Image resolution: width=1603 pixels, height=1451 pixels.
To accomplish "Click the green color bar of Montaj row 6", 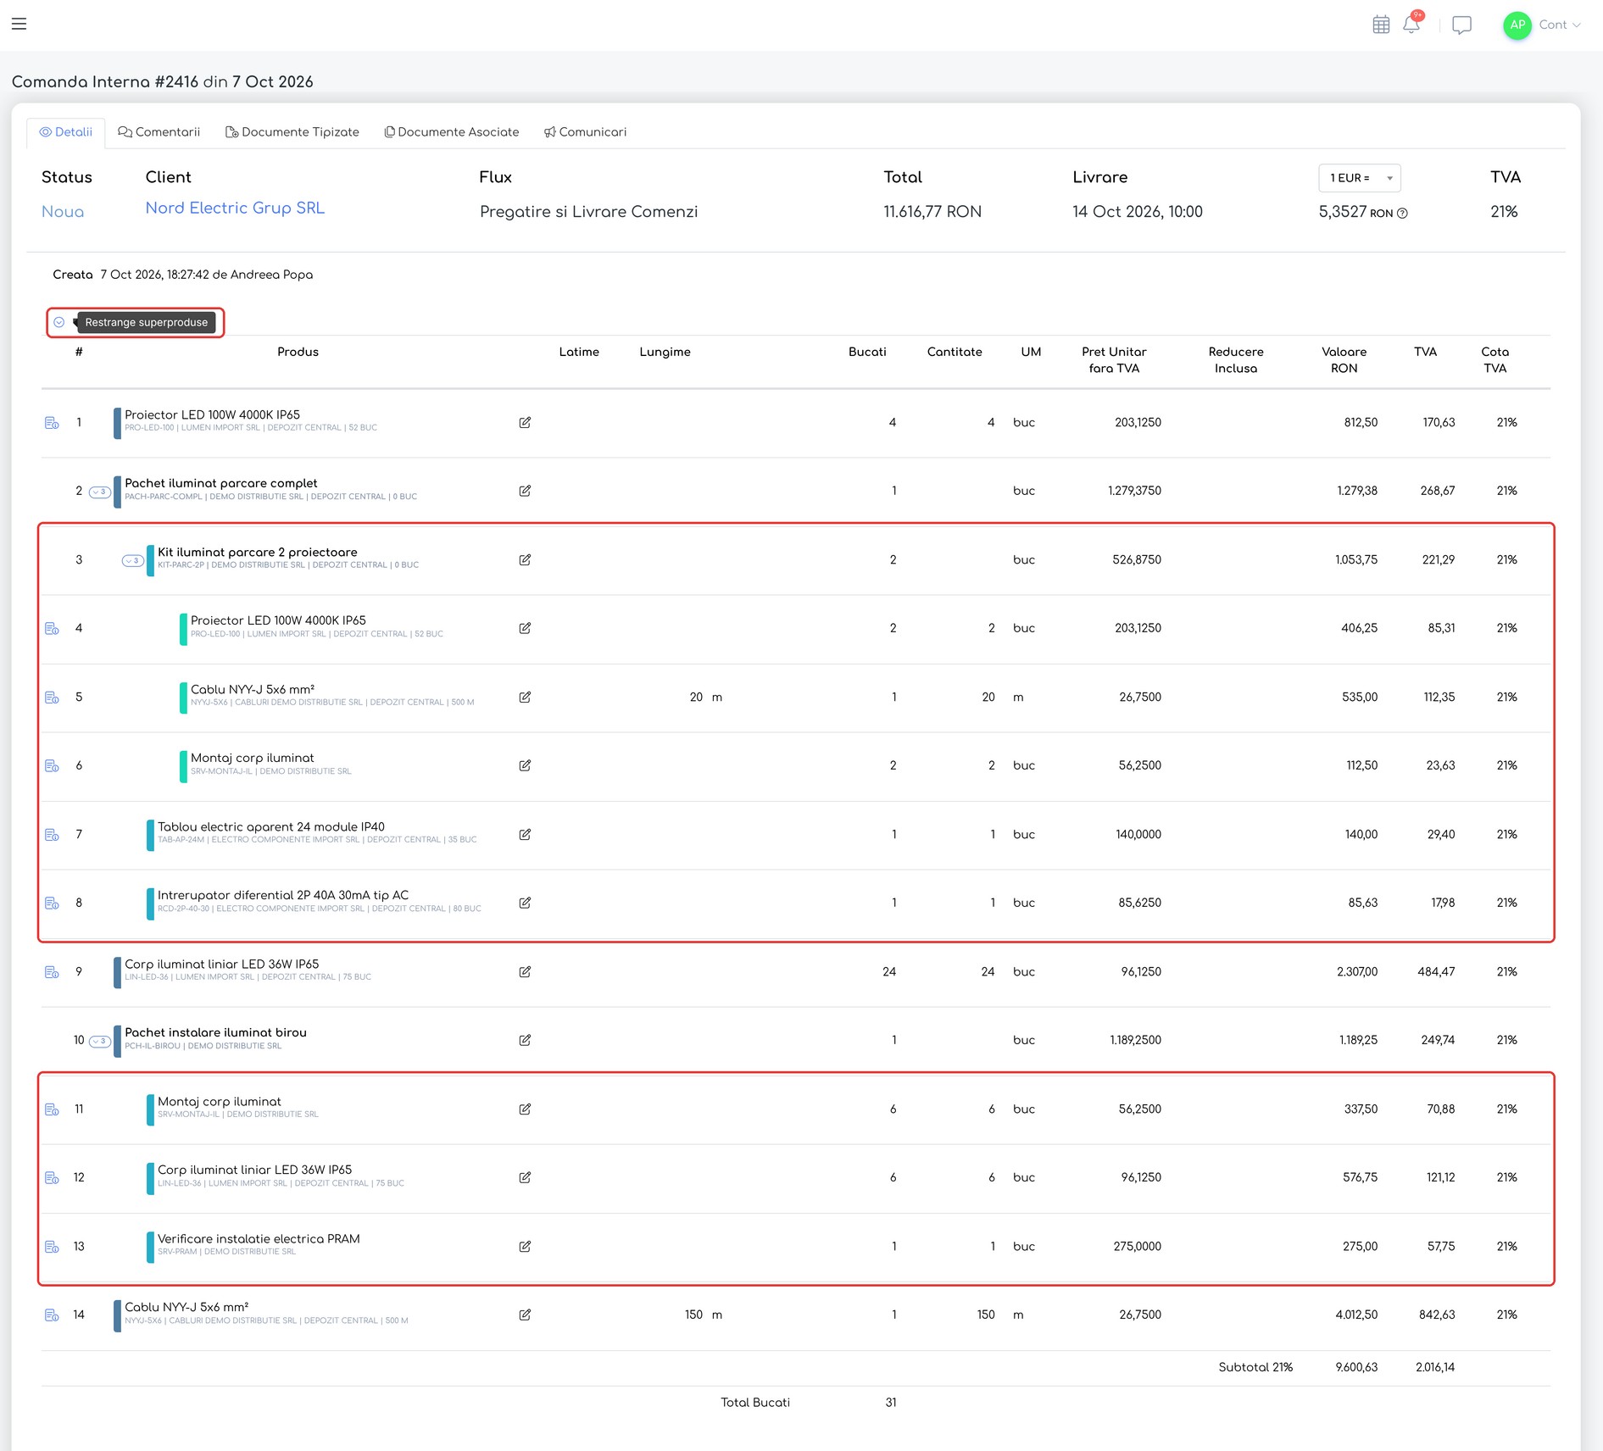I will click(183, 766).
